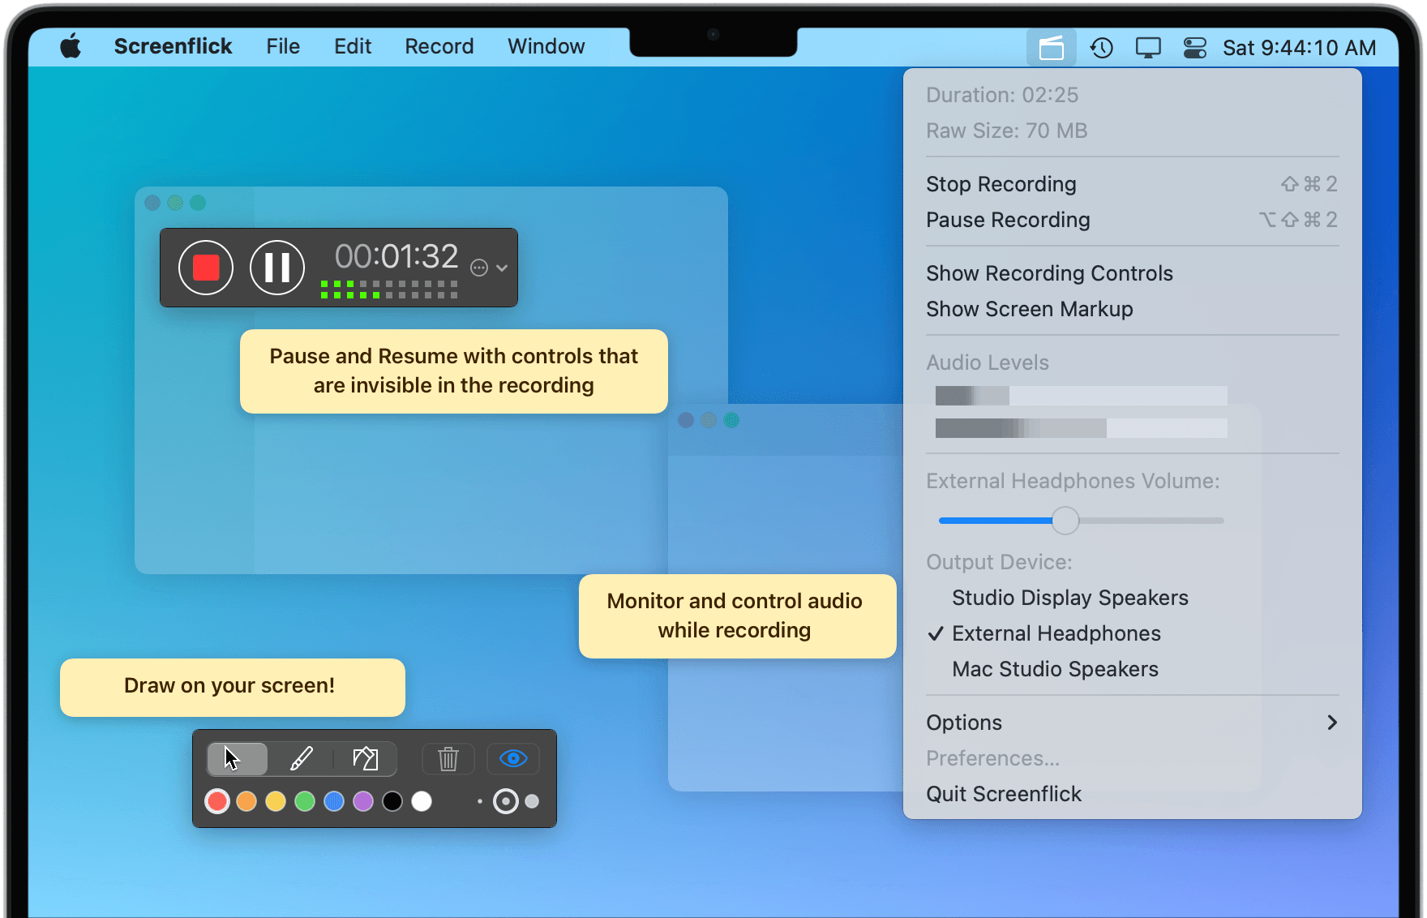Open the Time Machine menu bar icon

pos(1101,48)
